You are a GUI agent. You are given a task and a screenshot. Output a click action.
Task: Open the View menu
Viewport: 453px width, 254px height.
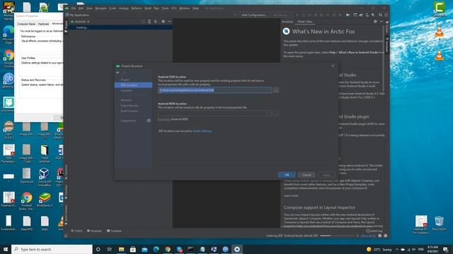pos(90,8)
